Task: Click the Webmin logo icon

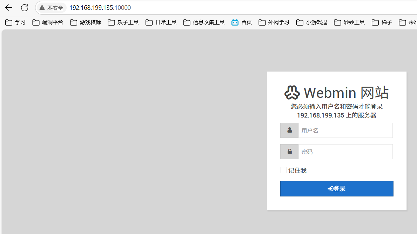Action: tap(292, 93)
